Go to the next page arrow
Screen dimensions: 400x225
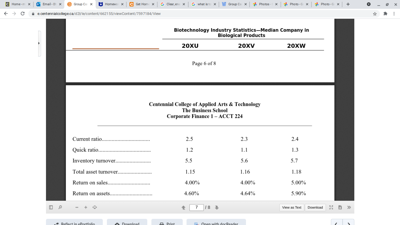[x=217, y=207]
